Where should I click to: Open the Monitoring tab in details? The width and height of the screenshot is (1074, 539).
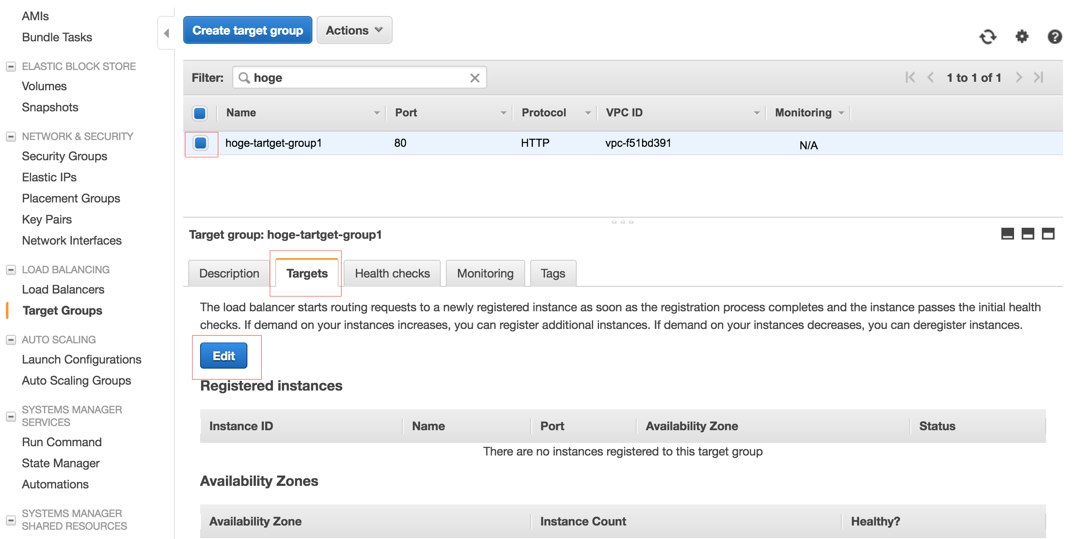coord(485,273)
